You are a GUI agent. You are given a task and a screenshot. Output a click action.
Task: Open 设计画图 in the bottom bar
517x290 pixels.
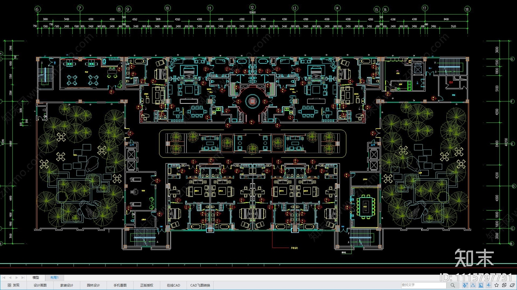40,285
